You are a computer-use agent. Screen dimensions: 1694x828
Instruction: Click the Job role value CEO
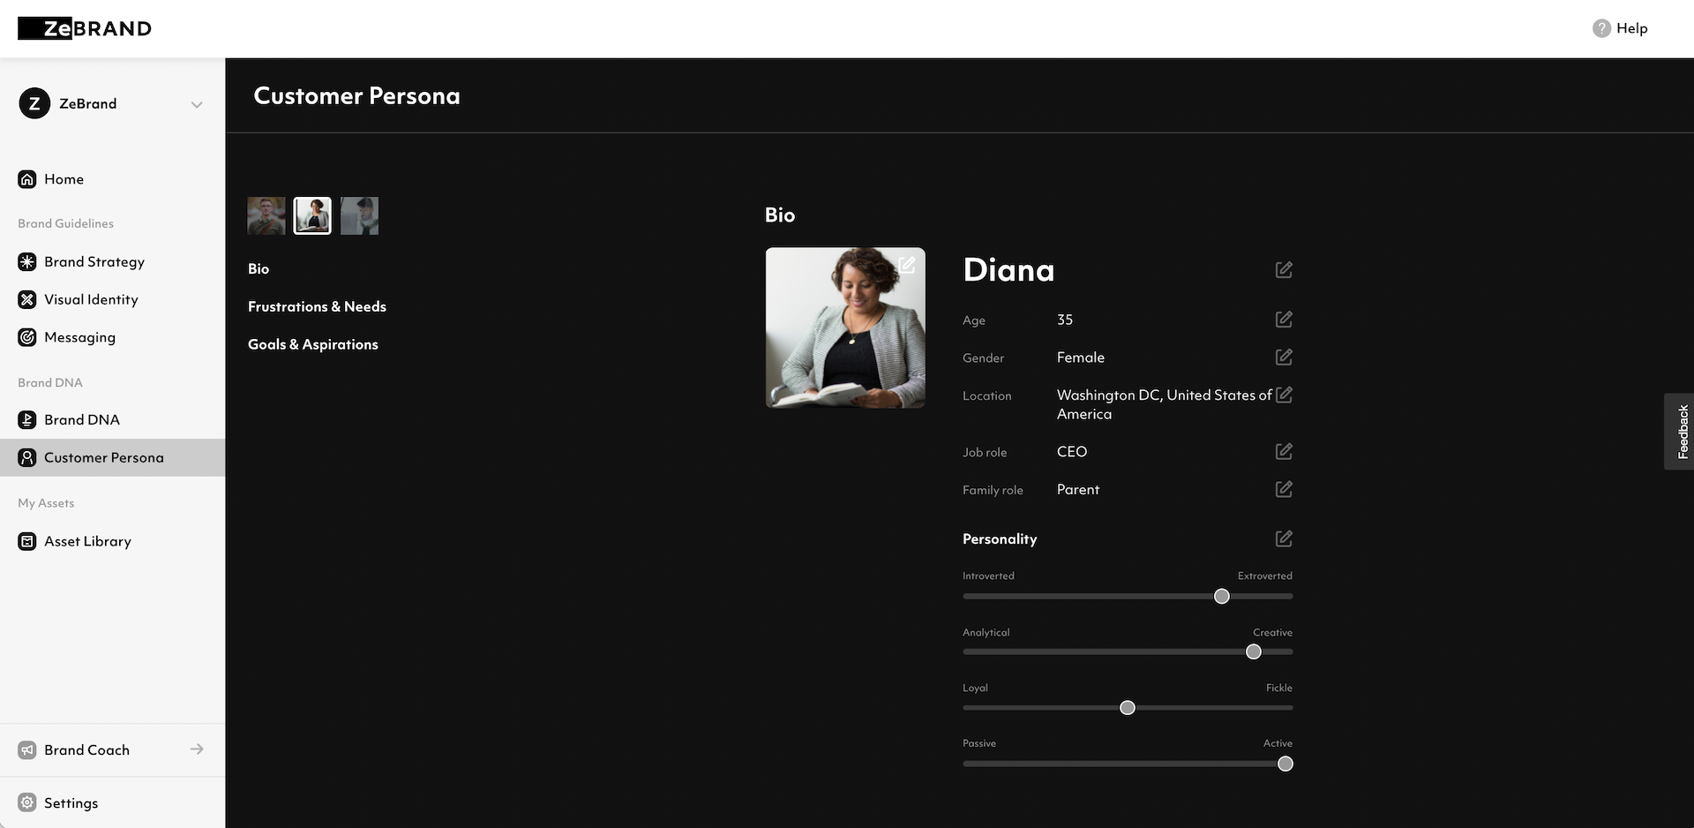click(1072, 452)
